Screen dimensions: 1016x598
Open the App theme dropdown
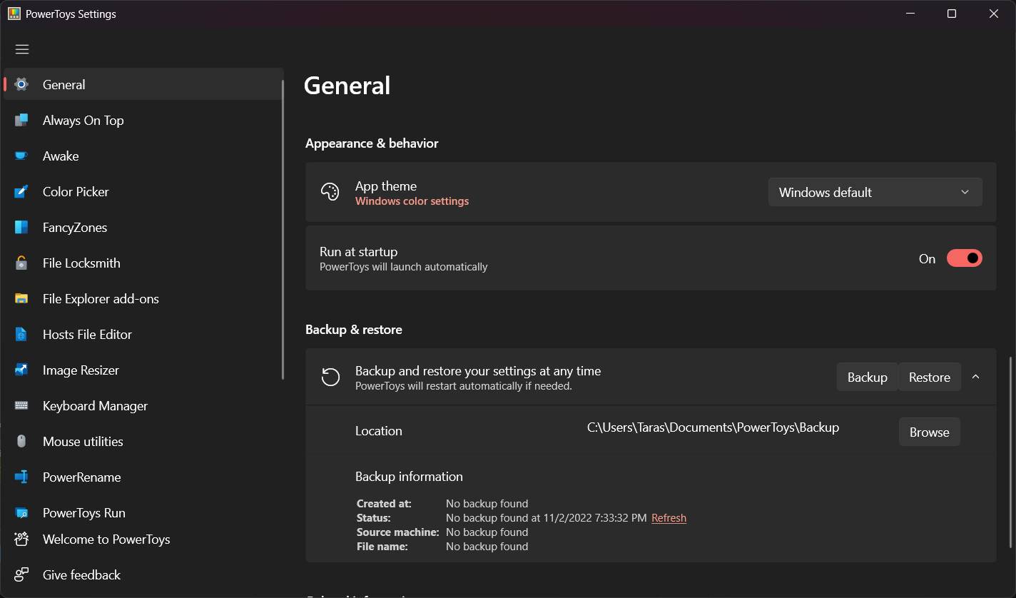point(875,192)
